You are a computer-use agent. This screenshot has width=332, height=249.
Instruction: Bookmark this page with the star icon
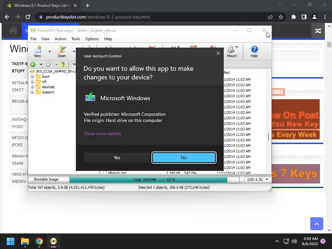[281, 17]
